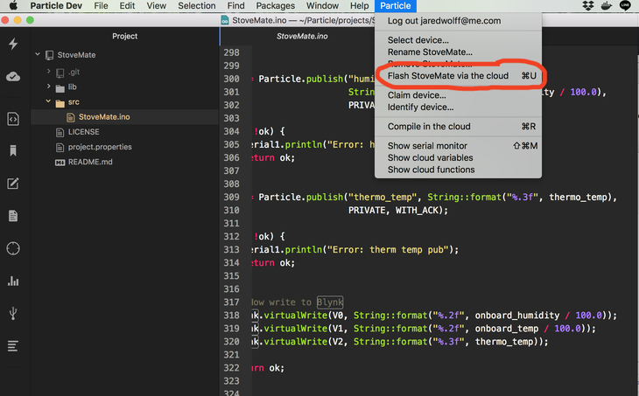
Task: Click the lines list icon in sidebar
Action: (x=13, y=346)
